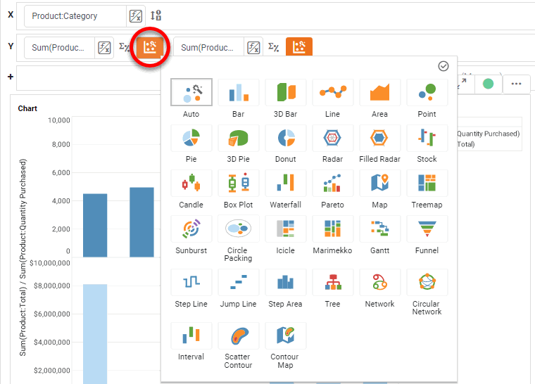
Task: Select the Sunburst chart type
Action: click(191, 230)
